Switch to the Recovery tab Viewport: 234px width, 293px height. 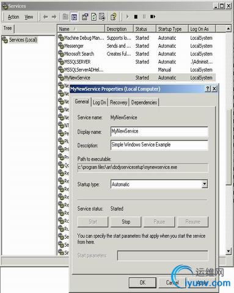[x=119, y=103]
